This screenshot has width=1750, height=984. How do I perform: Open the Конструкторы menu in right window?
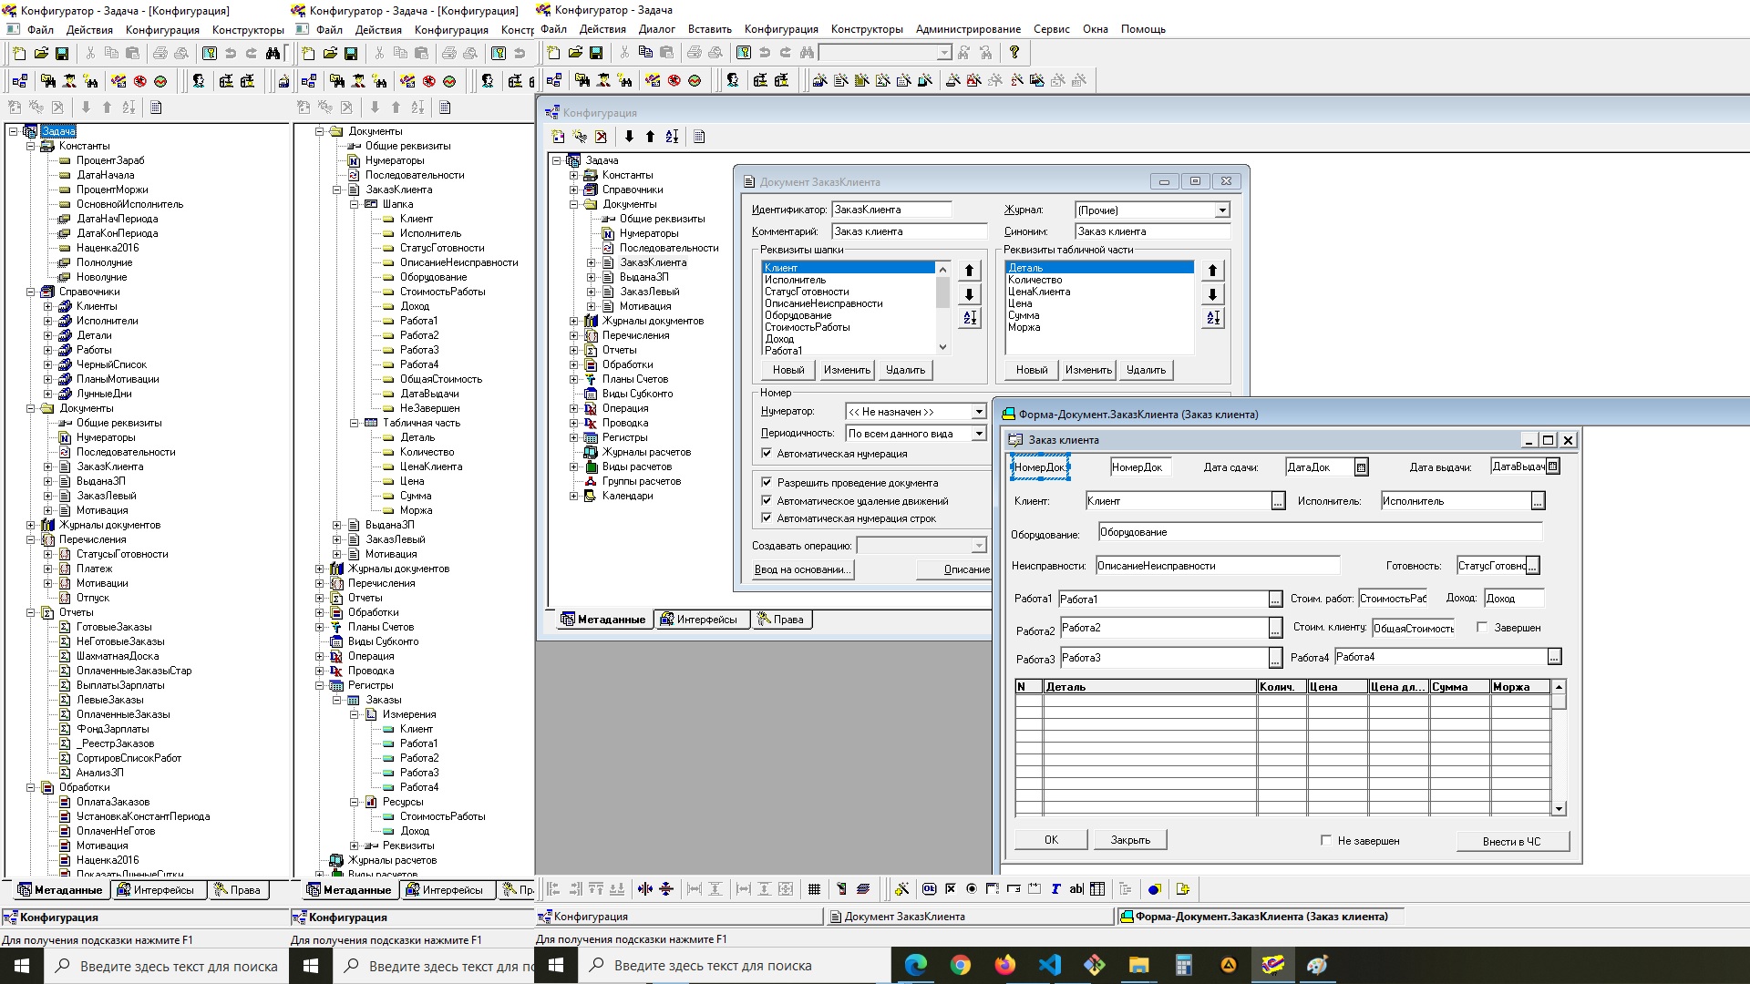coord(867,29)
